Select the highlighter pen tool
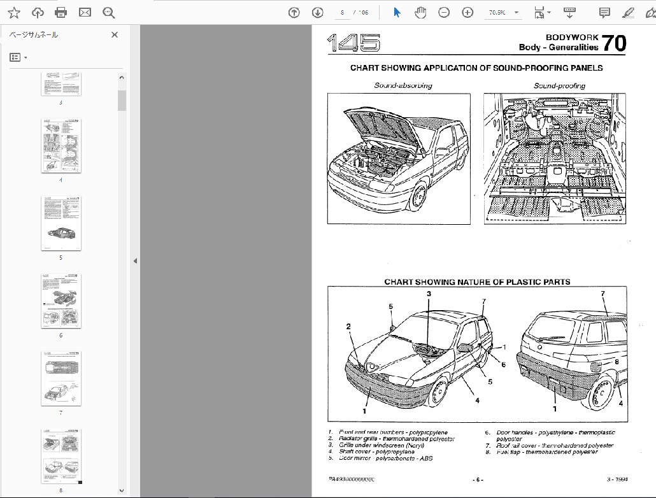 coord(628,13)
